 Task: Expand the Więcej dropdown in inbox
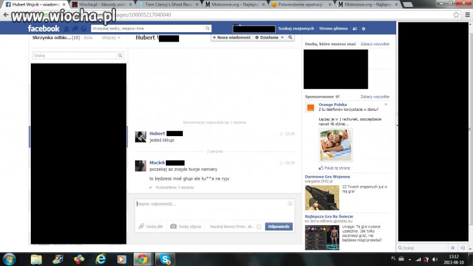[x=111, y=38]
